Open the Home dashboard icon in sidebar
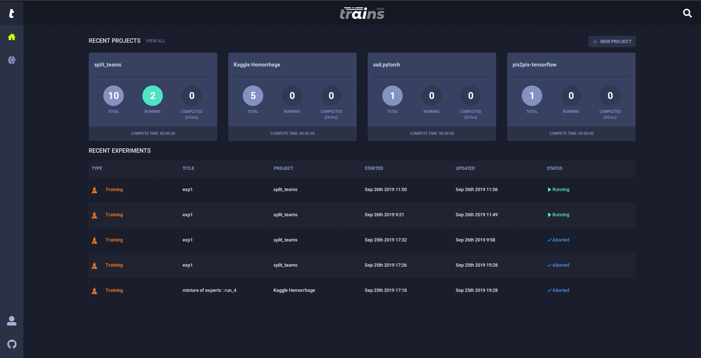Screen dimensions: 701x358 (x=12, y=37)
